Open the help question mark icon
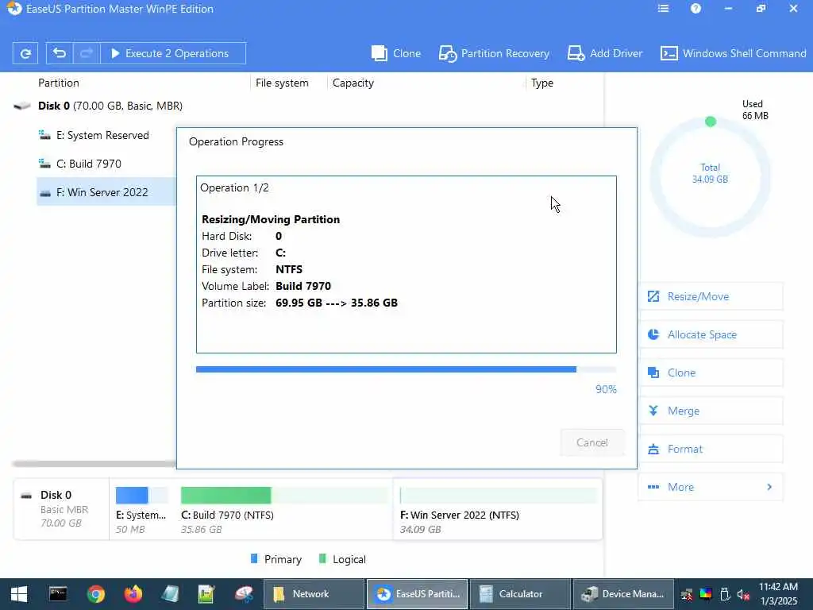Viewport: 813px width, 610px height. (x=695, y=9)
